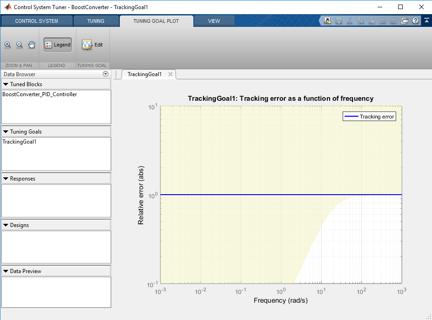Click the Help question mark icon
The width and height of the screenshot is (432, 320).
point(416,21)
